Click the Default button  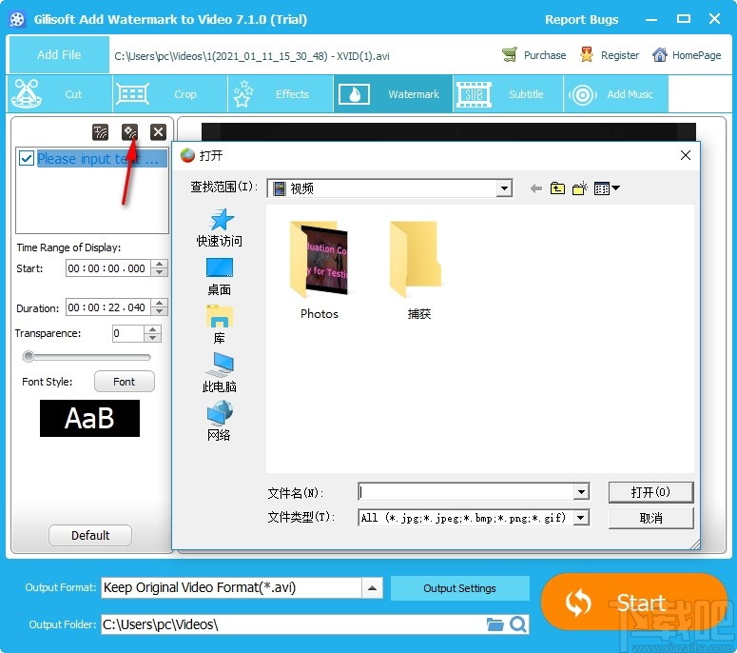(90, 535)
